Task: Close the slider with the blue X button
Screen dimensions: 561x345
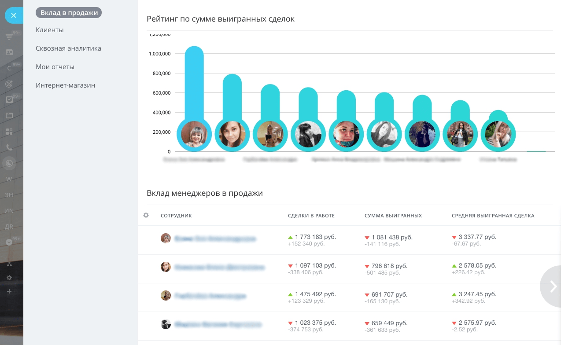Action: (14, 15)
